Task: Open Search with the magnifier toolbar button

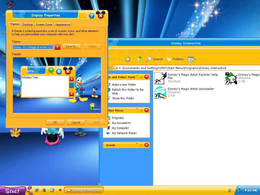Action: 155,59
